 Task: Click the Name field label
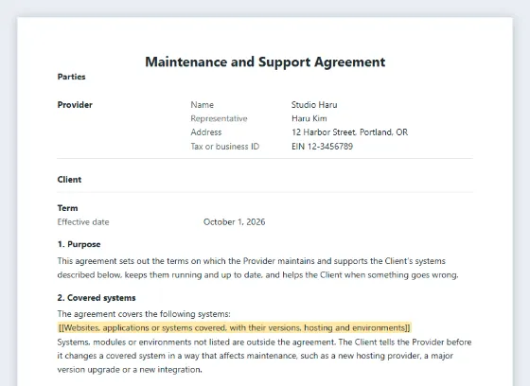pyautogui.click(x=203, y=105)
